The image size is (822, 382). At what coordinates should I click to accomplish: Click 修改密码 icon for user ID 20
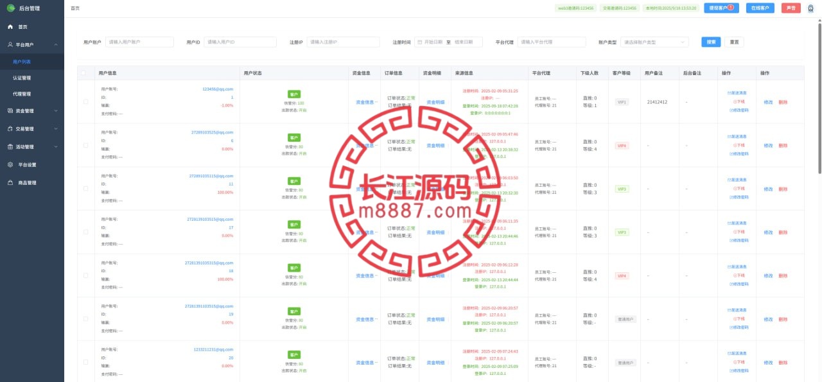[731, 370]
